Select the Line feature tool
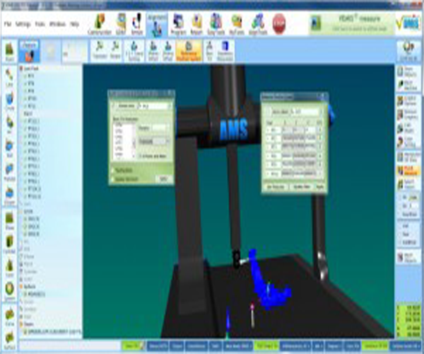 tap(9, 77)
